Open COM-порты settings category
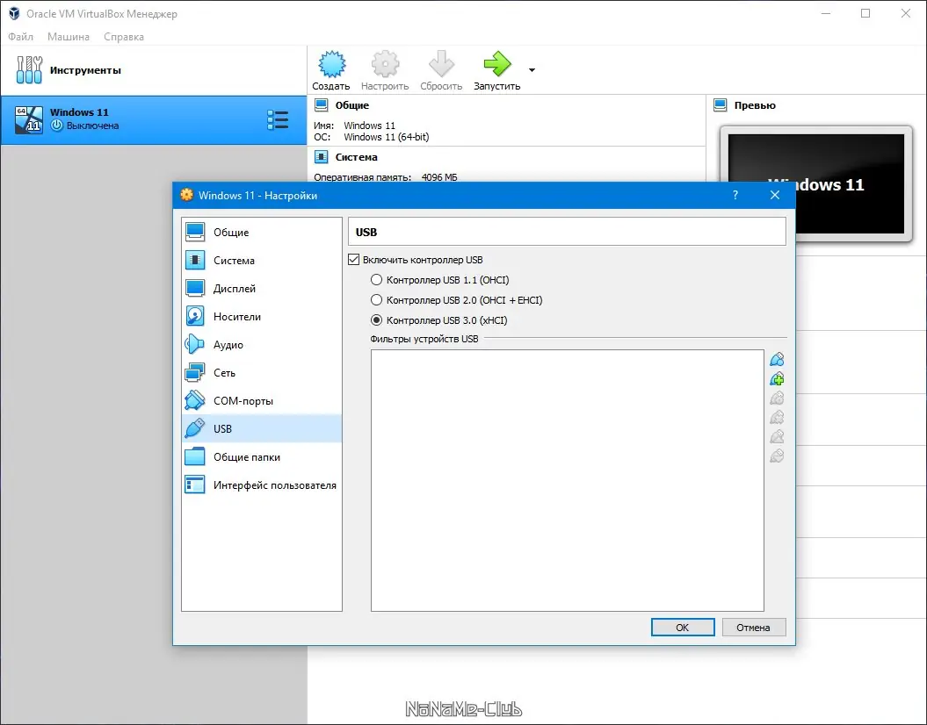This screenshot has height=725, width=927. (x=262, y=400)
